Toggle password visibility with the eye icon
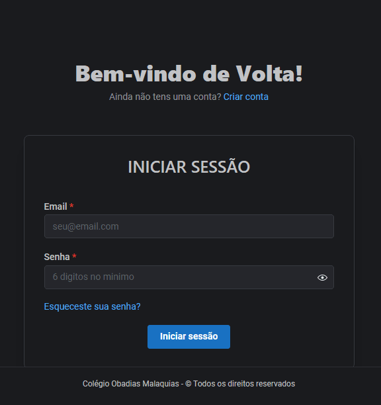The width and height of the screenshot is (381, 405). click(x=322, y=277)
